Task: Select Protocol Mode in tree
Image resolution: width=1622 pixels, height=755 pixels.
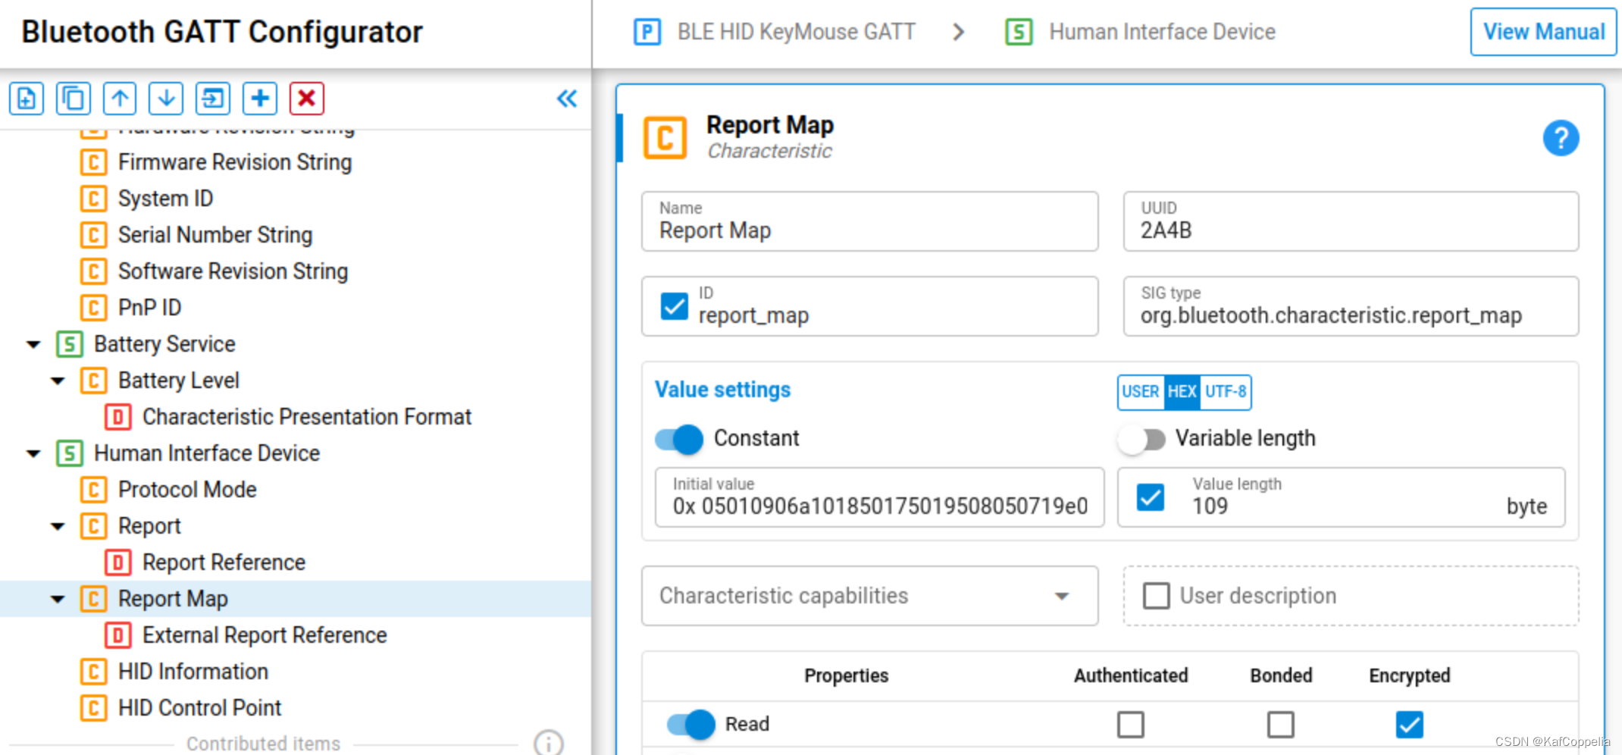Action: tap(187, 490)
